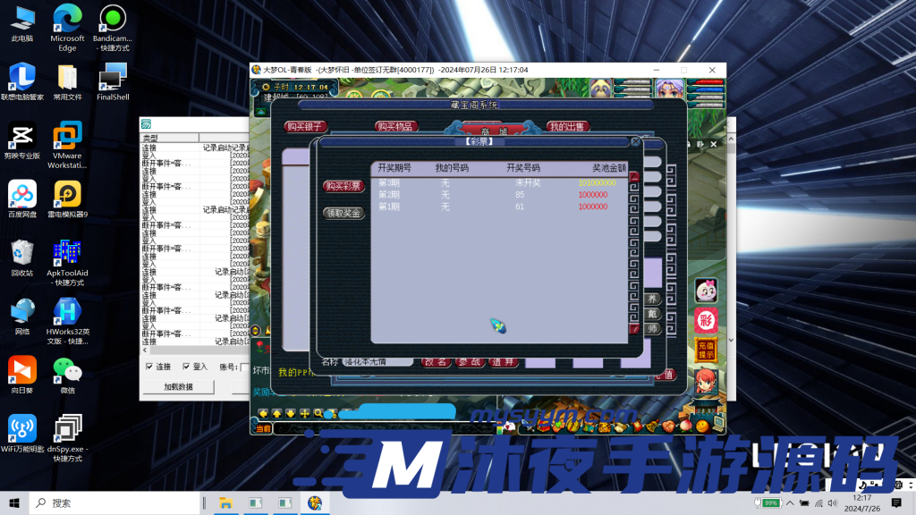The image size is (916, 515).
Task: Click the lottery list scroll-up arrow
Action: click(x=635, y=178)
